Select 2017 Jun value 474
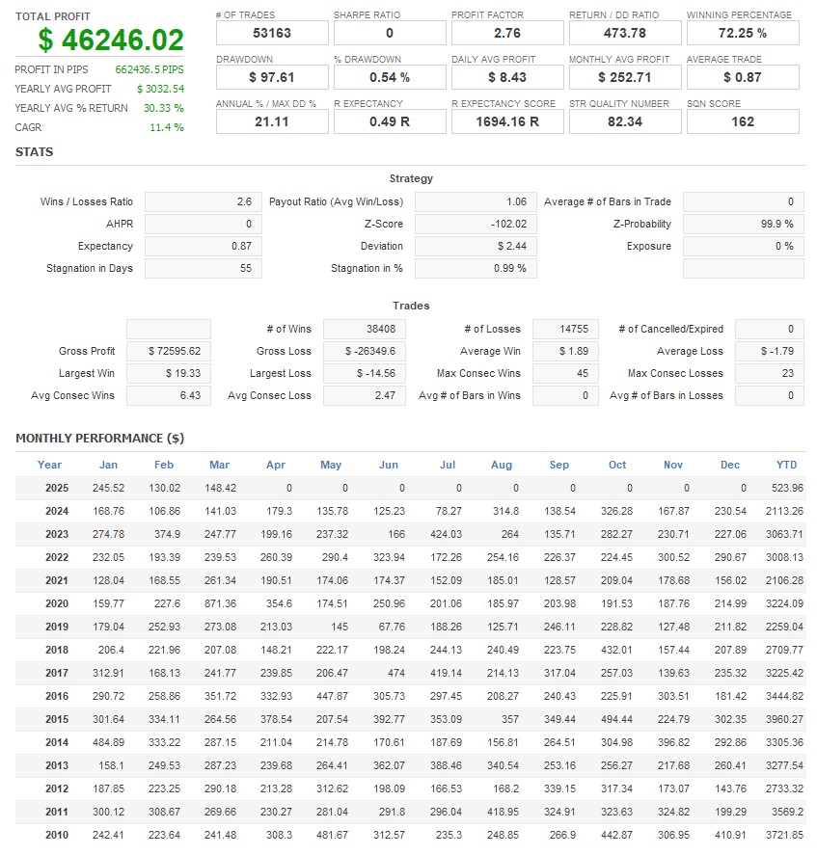The width and height of the screenshot is (817, 855). (396, 674)
